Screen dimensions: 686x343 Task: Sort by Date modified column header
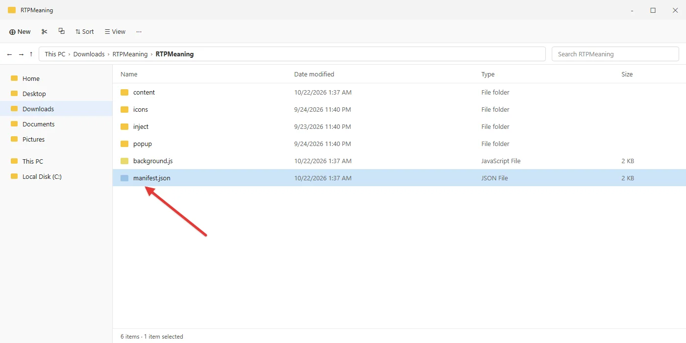point(314,74)
